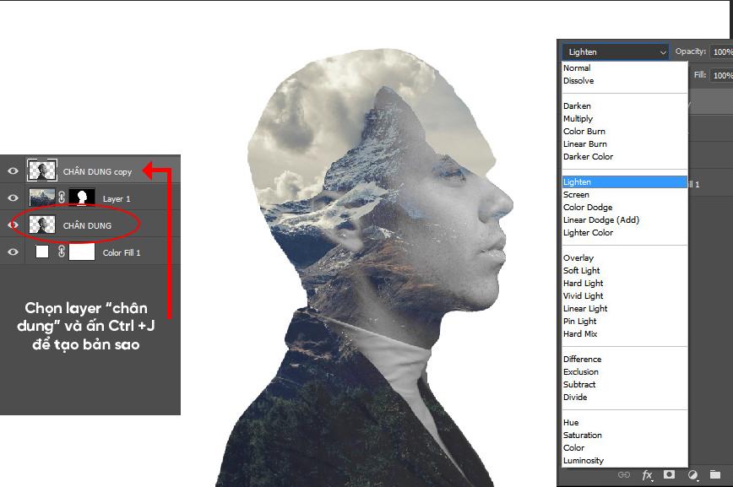Select the layer mask thumbnail on Layer 1
The height and width of the screenshot is (487, 733).
click(81, 197)
